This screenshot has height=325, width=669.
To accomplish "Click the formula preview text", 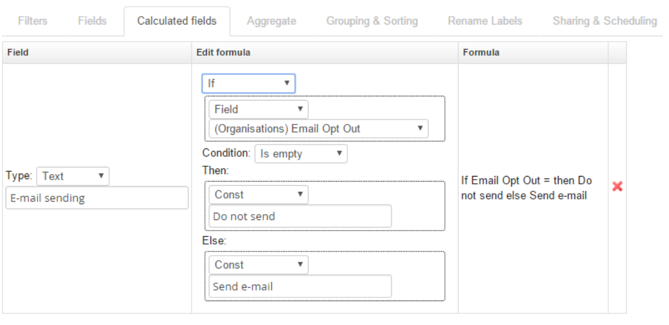I will point(526,188).
